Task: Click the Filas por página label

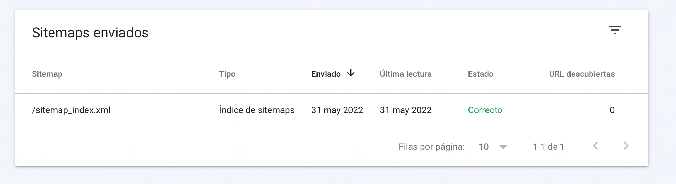Action: (x=432, y=147)
